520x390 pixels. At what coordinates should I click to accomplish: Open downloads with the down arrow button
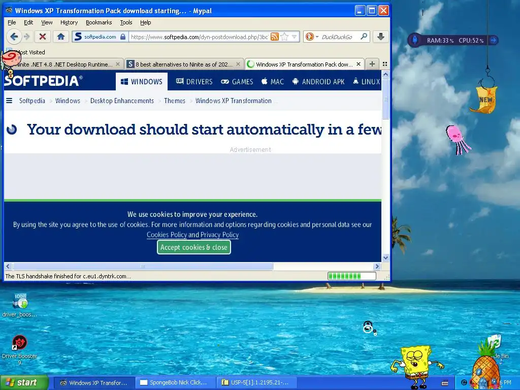[x=381, y=37]
